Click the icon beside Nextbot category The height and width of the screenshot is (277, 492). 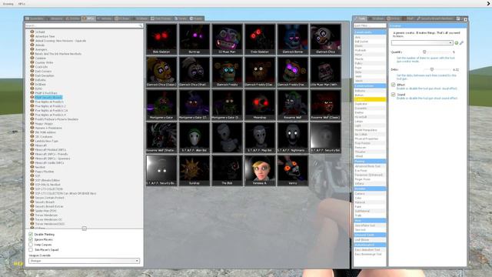point(32,167)
